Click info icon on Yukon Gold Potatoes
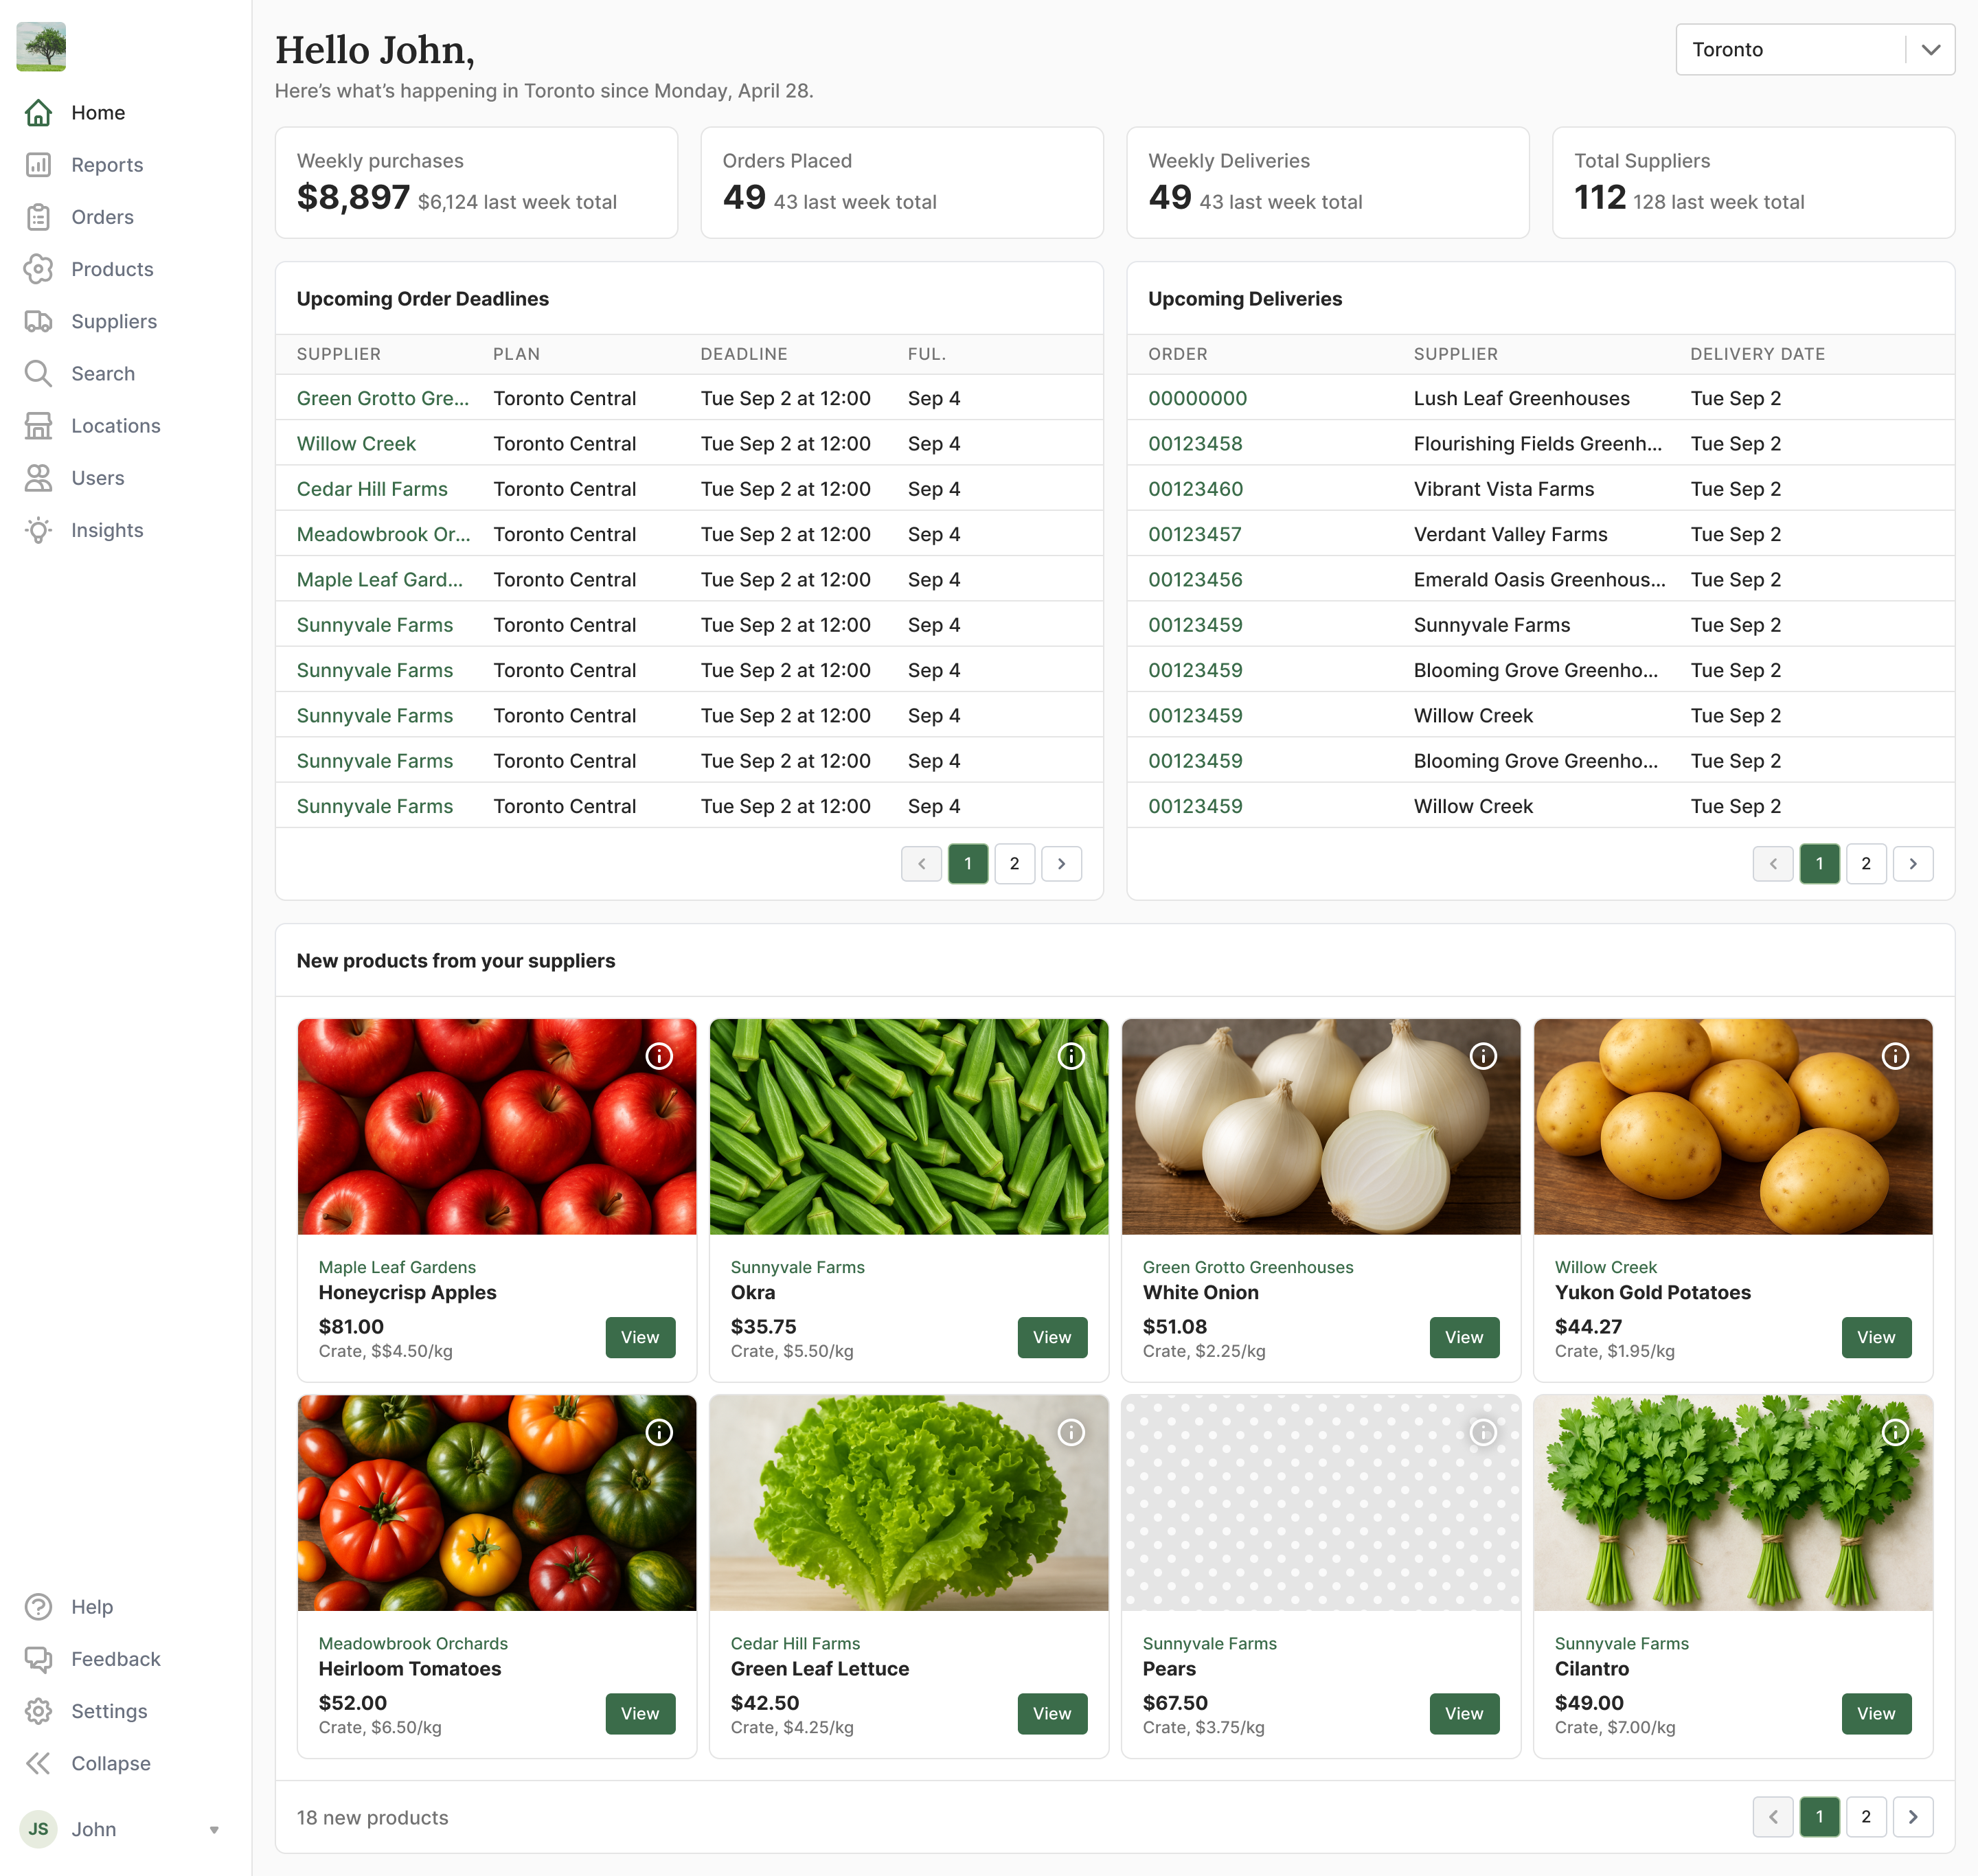Viewport: 1978px width, 1876px height. coord(1895,1056)
